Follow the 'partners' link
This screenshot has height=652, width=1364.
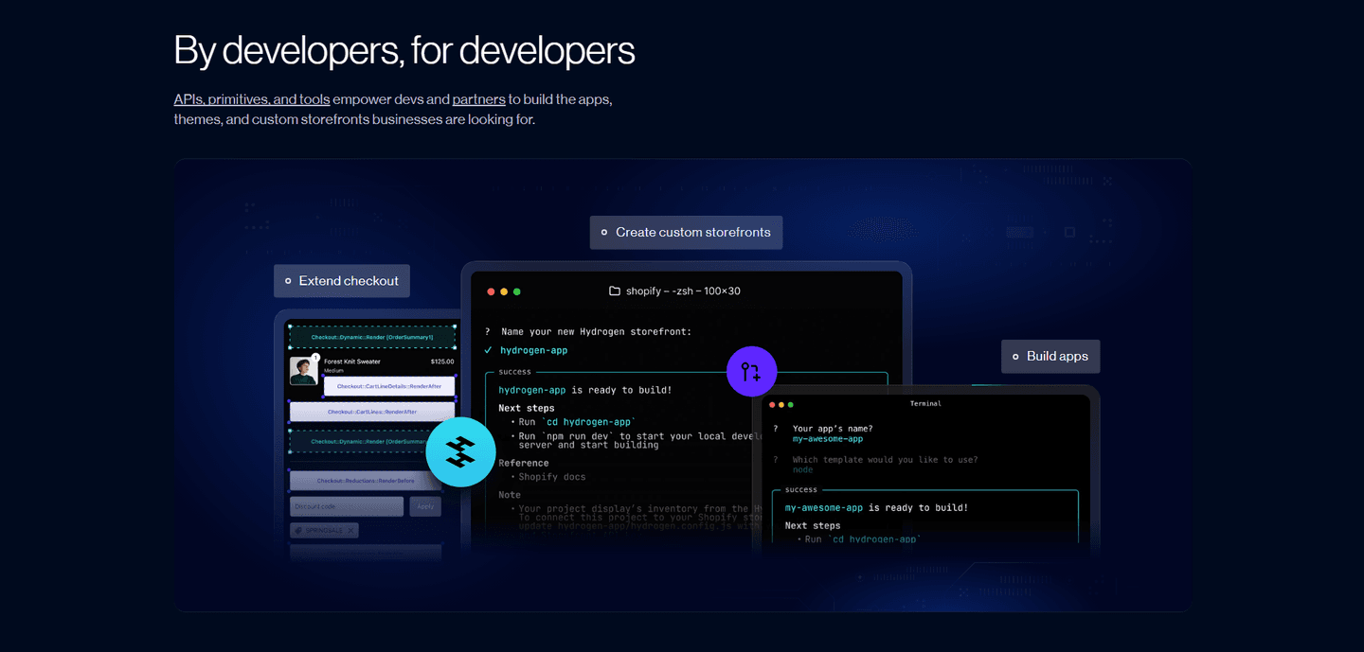pyautogui.click(x=478, y=99)
